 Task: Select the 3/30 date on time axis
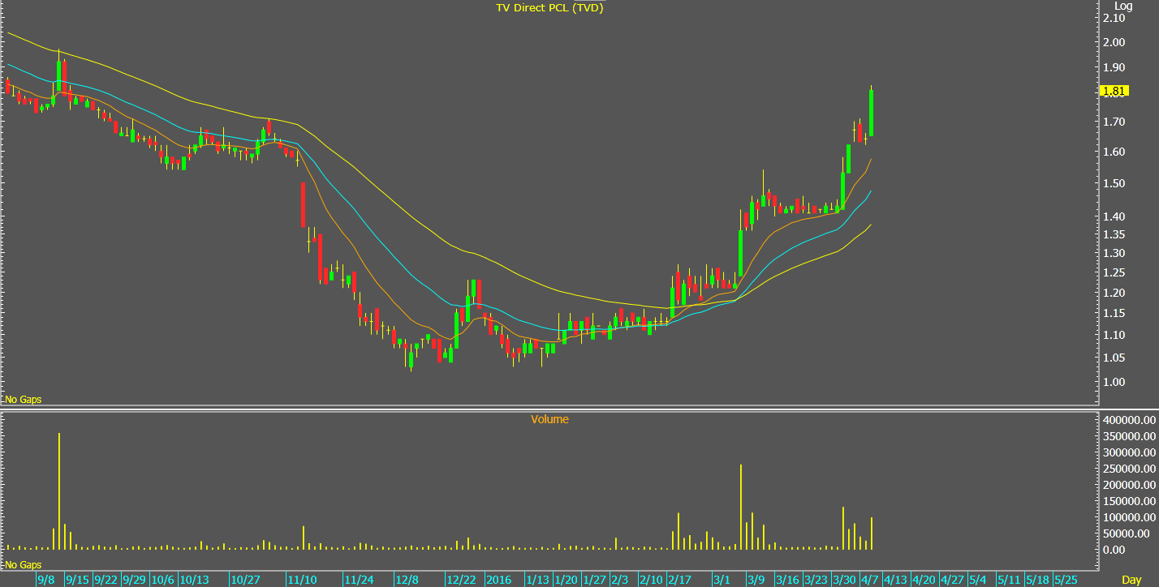coord(844,580)
